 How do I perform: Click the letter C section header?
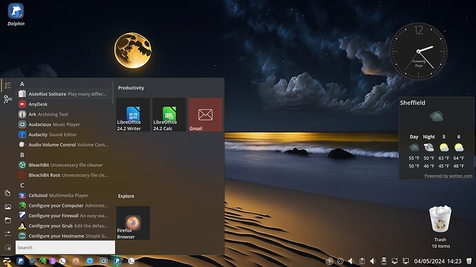pyautogui.click(x=22, y=185)
